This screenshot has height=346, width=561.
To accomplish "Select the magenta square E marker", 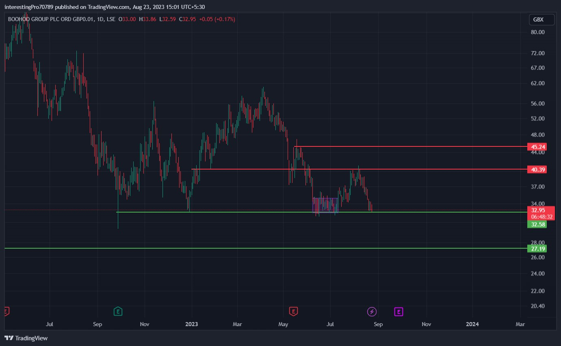I will point(399,312).
